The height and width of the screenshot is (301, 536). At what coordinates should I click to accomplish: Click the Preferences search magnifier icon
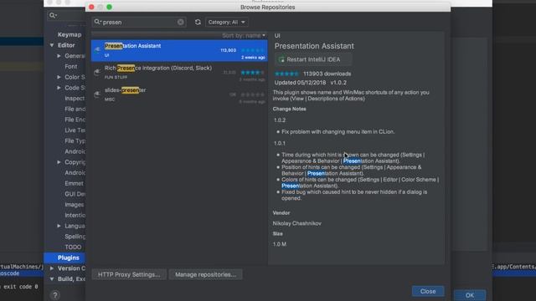tap(53, 15)
